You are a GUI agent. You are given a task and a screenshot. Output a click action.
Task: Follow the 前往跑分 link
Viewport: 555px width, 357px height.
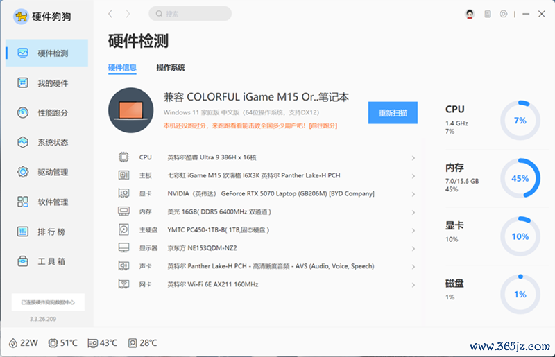pos(323,125)
